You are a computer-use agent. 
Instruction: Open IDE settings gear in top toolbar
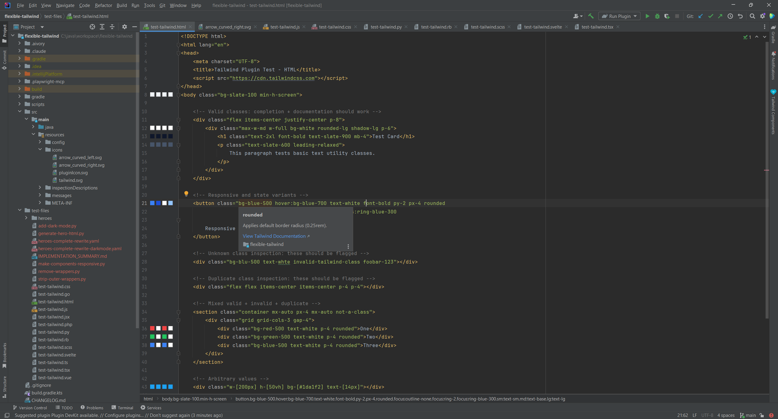pyautogui.click(x=762, y=16)
